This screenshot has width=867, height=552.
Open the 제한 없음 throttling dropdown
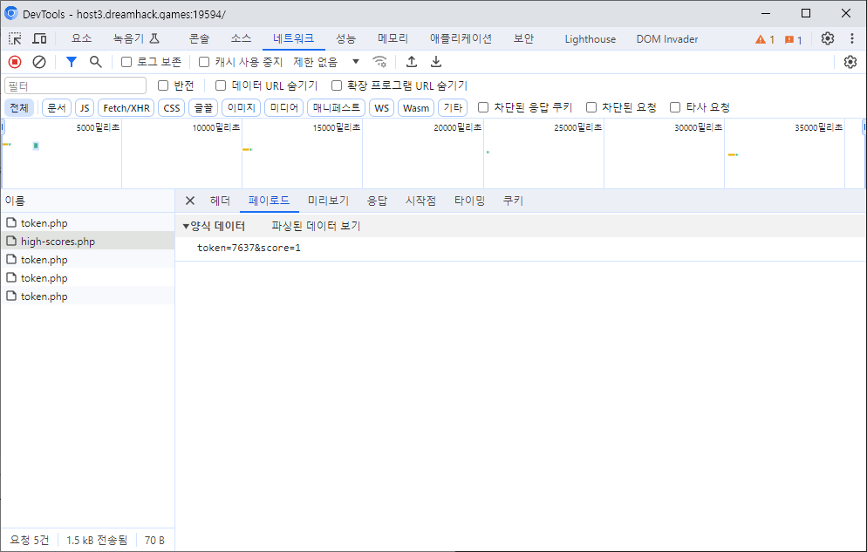pos(327,62)
